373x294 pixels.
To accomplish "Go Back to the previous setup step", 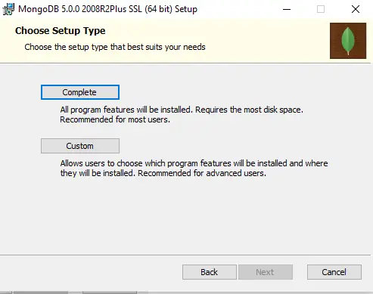I will tap(210, 272).
